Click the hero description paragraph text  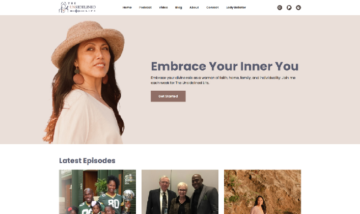pos(223,80)
